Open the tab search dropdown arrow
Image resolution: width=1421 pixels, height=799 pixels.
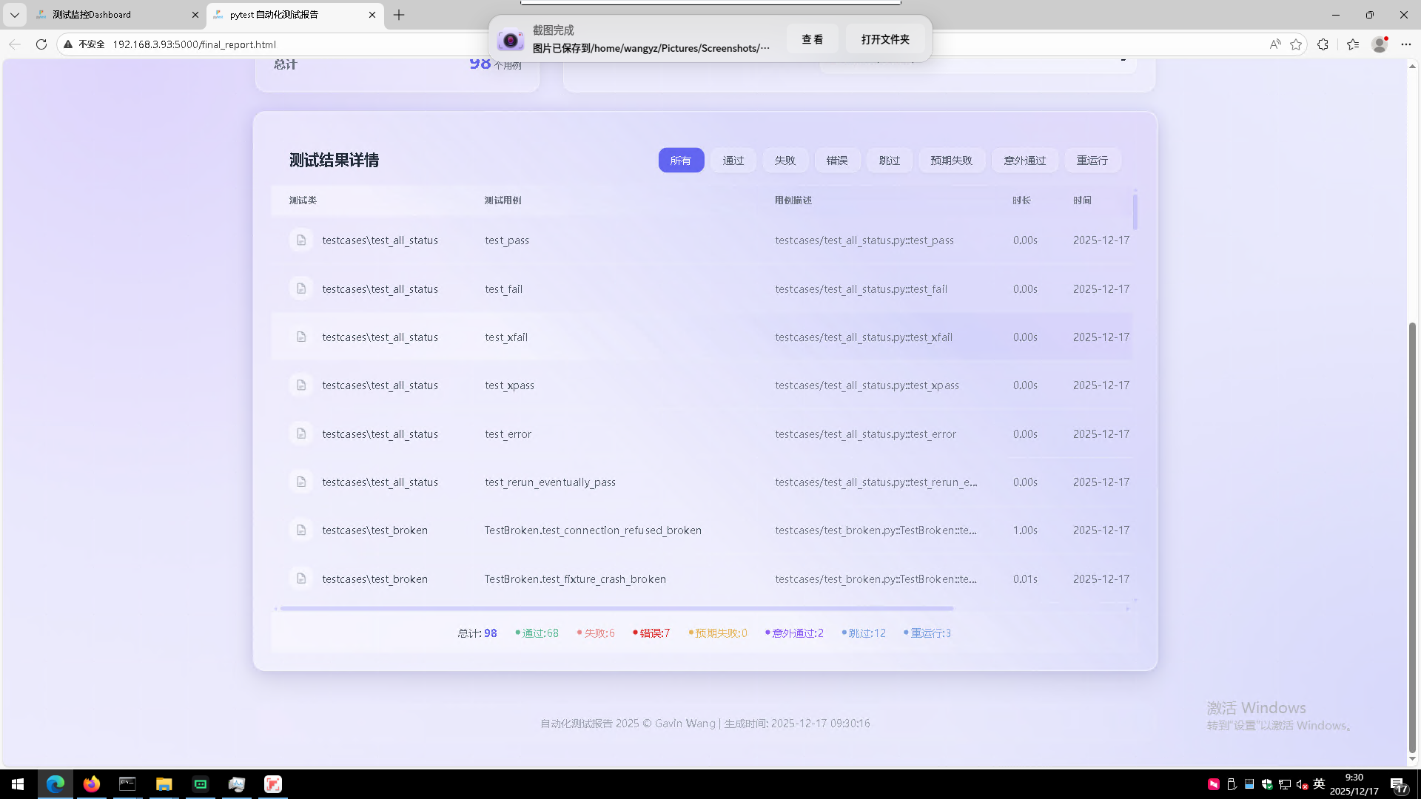click(x=14, y=15)
